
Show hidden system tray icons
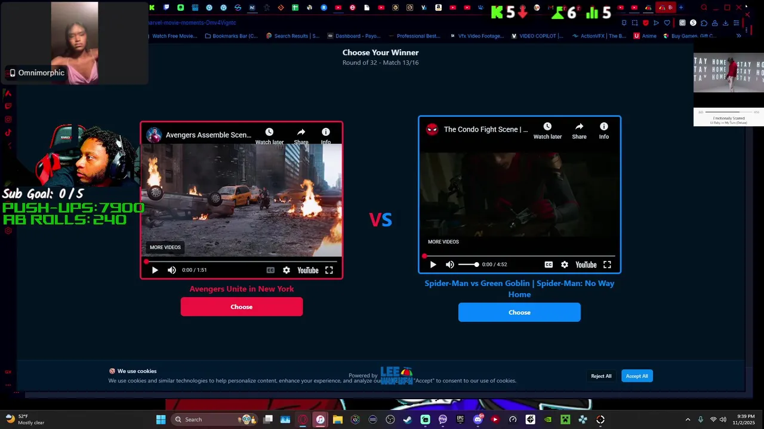688,419
